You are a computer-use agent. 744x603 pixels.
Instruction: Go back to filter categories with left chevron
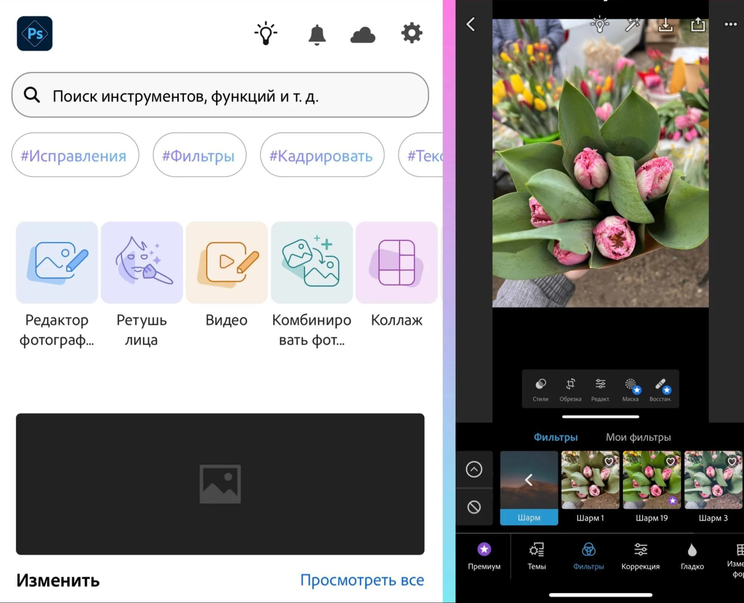pyautogui.click(x=529, y=480)
